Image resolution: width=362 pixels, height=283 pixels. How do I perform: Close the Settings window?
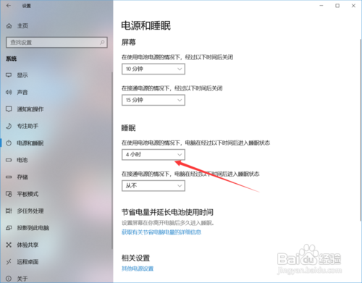[353, 6]
